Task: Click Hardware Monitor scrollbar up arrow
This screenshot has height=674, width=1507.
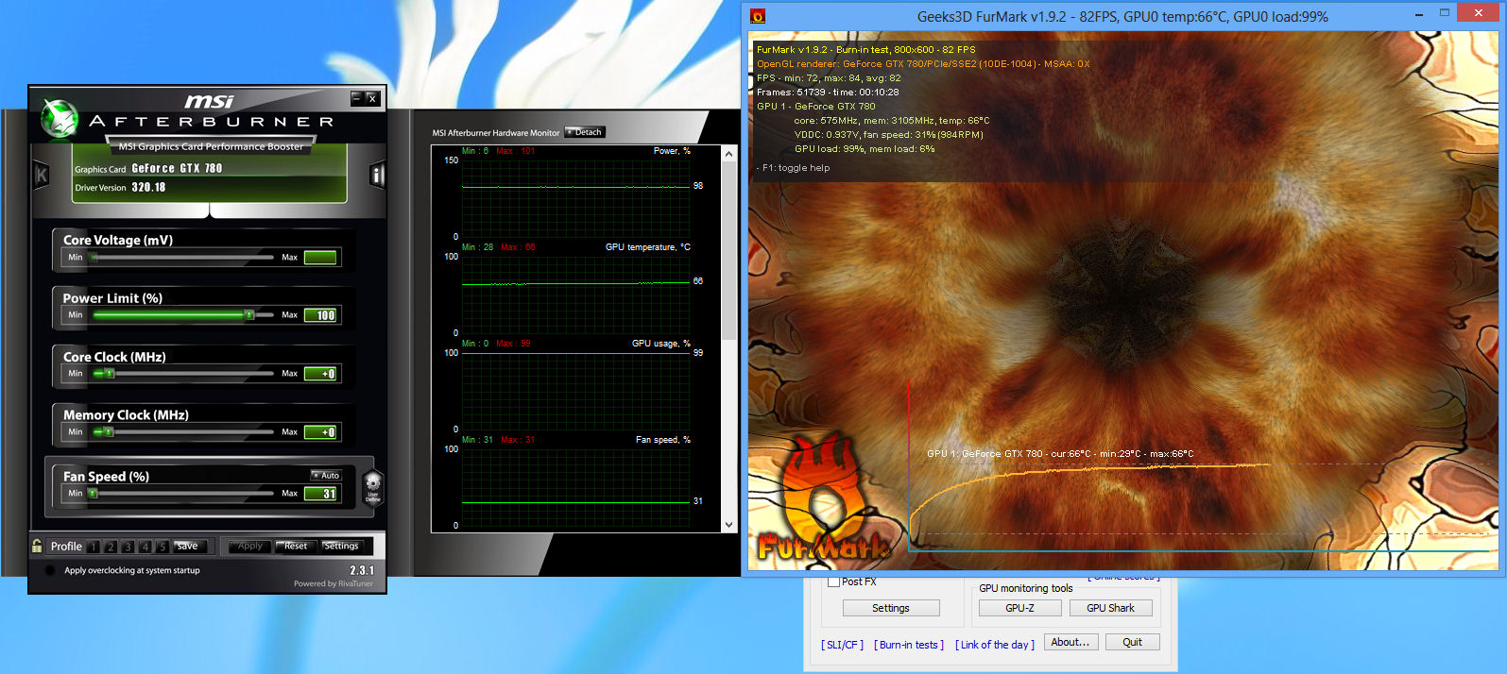Action: [728, 153]
